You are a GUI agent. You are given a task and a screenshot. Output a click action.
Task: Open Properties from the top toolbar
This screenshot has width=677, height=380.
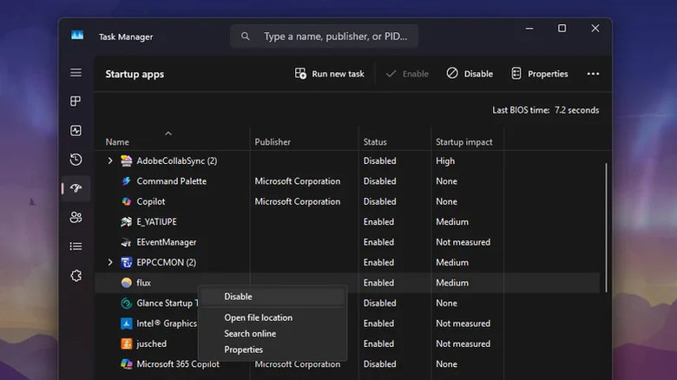(x=539, y=74)
